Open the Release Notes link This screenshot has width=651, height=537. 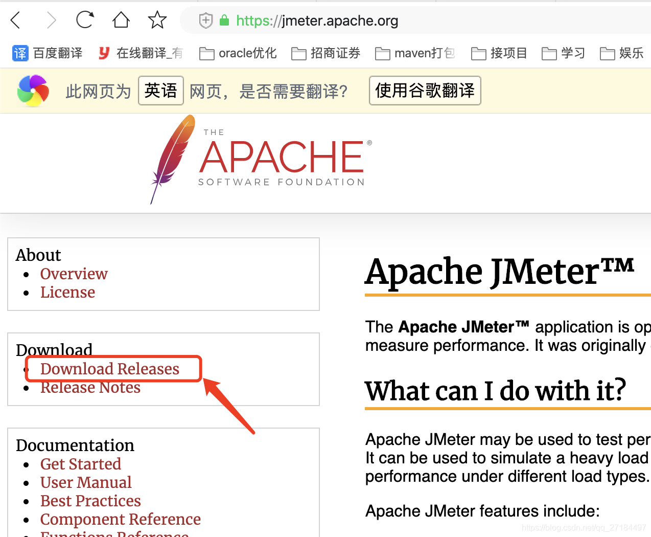pos(90,388)
